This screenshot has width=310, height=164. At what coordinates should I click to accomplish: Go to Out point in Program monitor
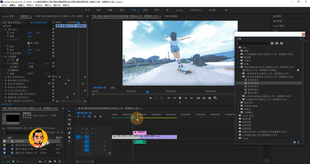pyautogui.click(x=191, y=98)
